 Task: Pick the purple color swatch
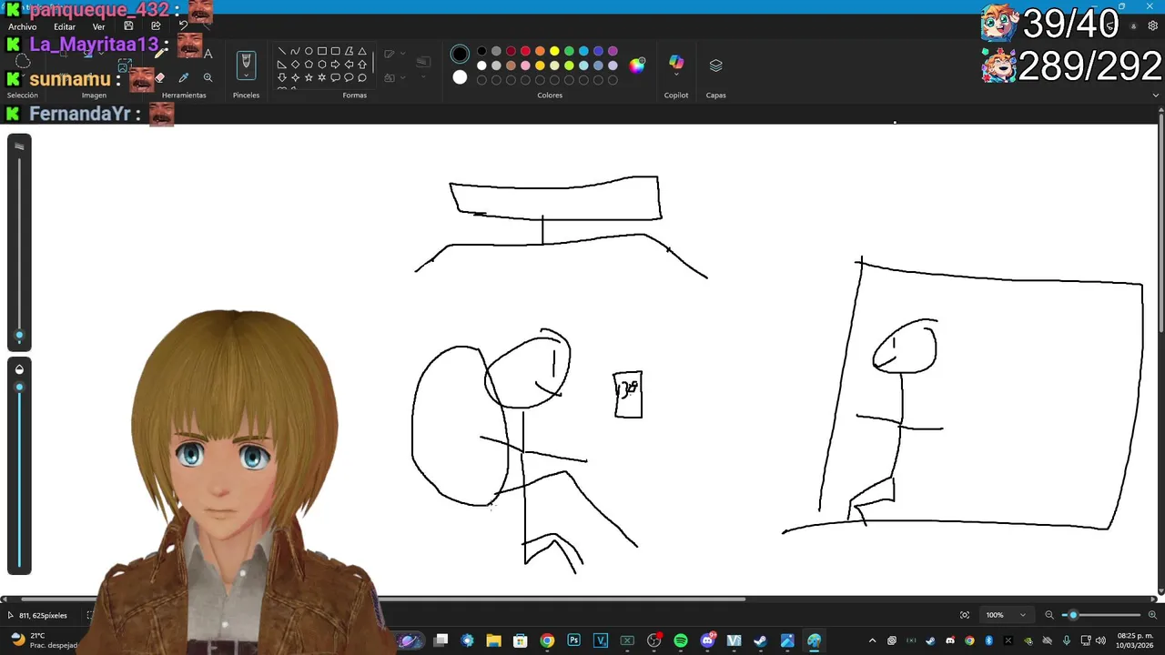coord(613,51)
